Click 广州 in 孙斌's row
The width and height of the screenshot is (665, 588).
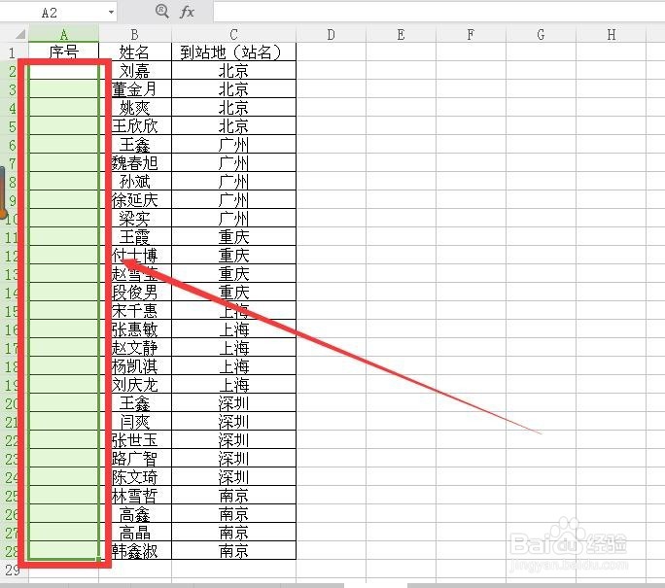233,182
